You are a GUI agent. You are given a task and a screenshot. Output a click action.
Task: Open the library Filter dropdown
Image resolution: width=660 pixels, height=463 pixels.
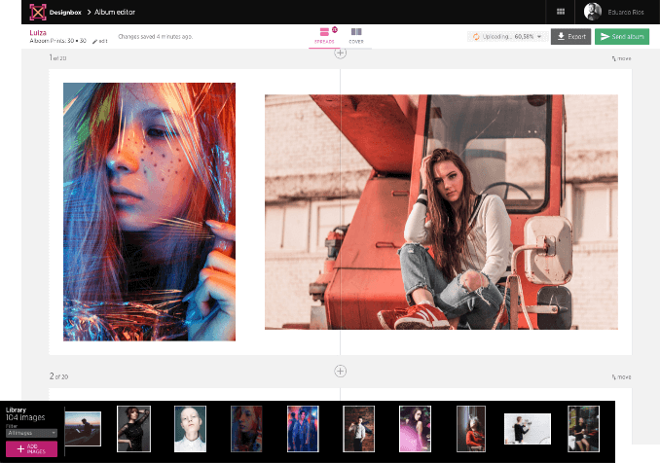pos(31,433)
